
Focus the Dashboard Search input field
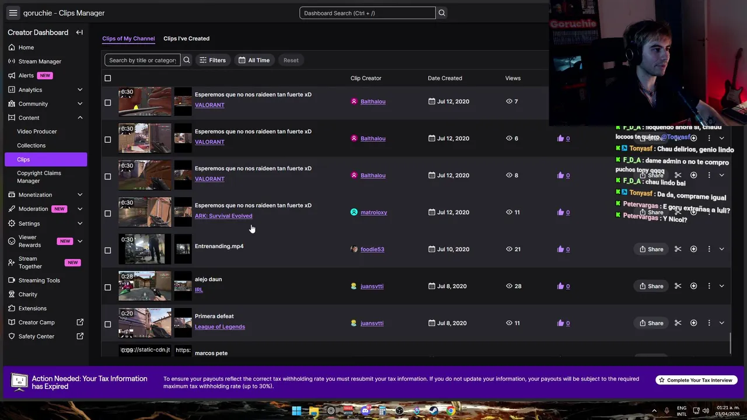click(368, 13)
